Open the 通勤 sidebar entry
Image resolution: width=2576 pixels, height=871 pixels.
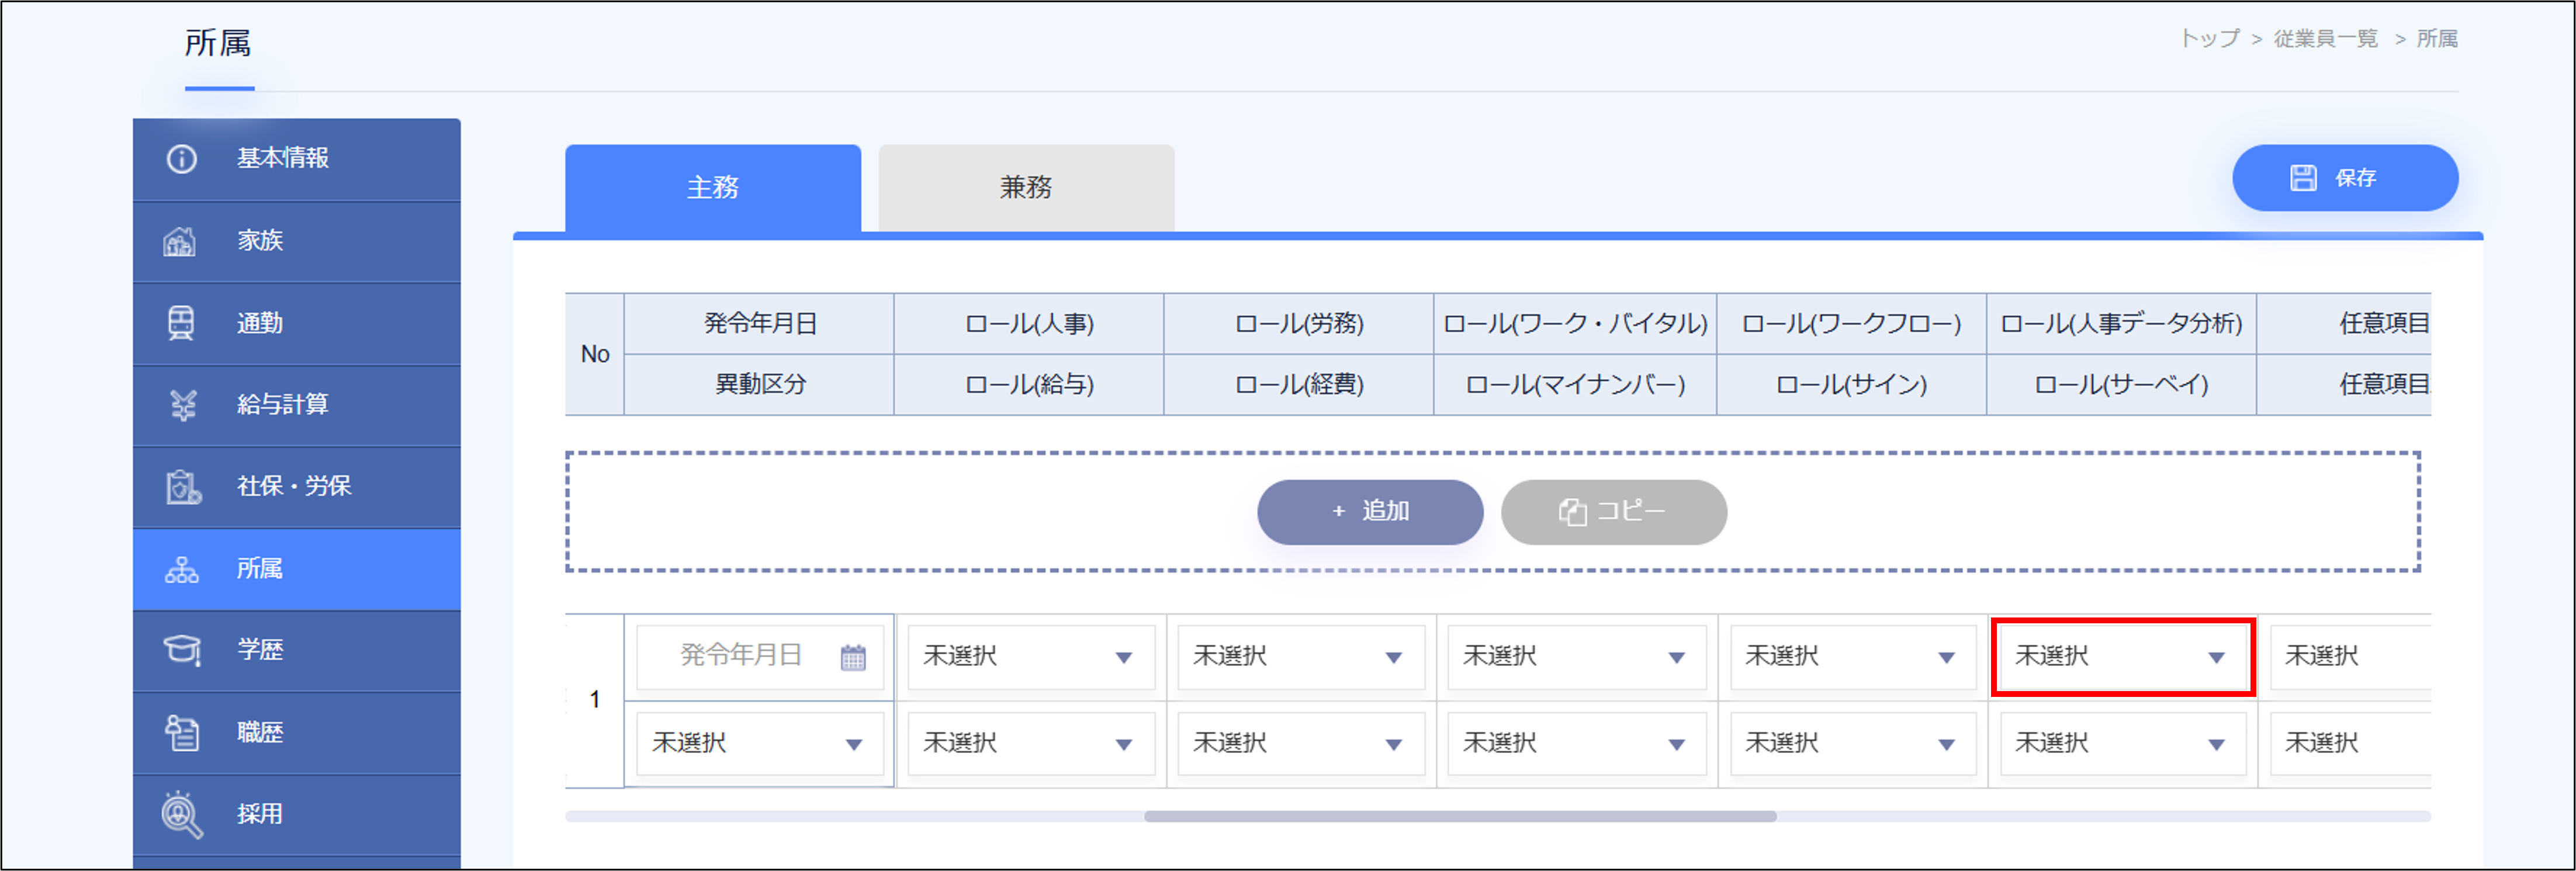click(x=297, y=323)
